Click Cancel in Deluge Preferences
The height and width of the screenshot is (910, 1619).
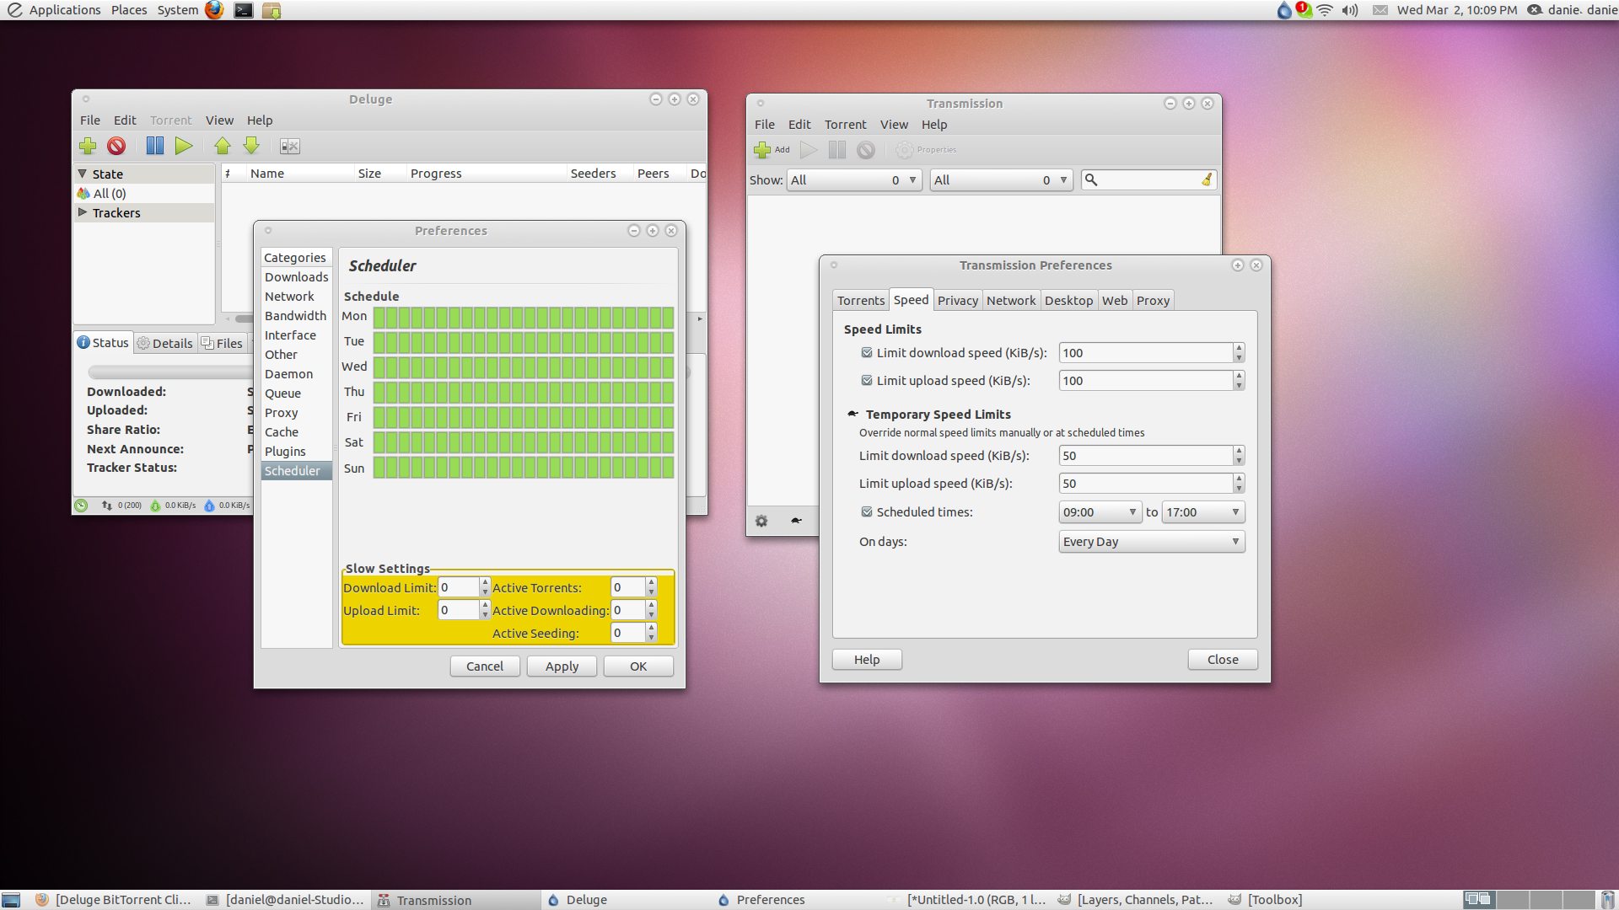[485, 666]
